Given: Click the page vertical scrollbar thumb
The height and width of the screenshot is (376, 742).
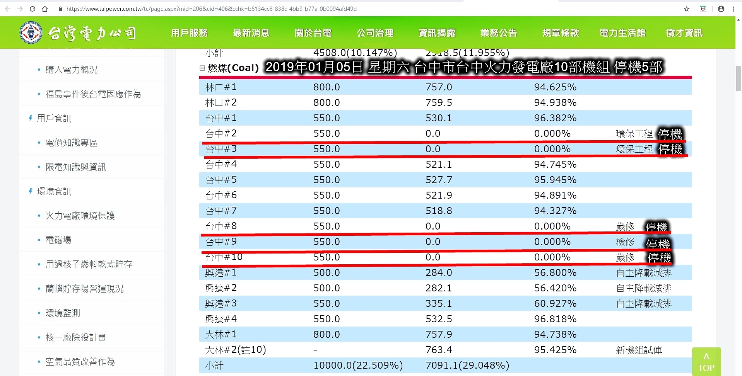Looking at the screenshot, I should tap(739, 78).
